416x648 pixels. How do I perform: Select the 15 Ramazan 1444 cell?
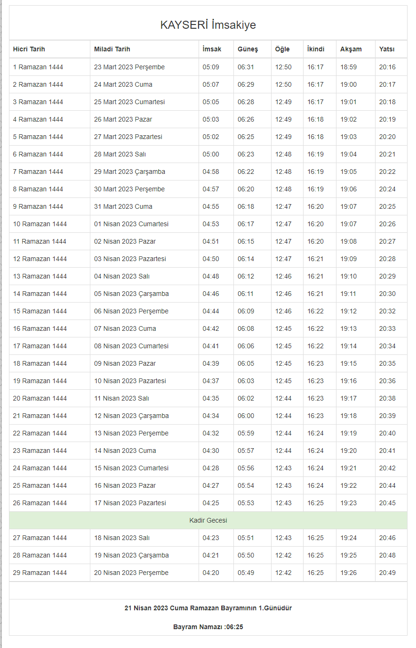pos(40,311)
